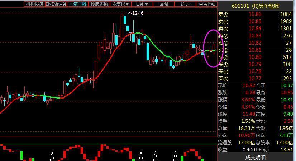Click the 收益 value 0.400
The width and height of the screenshot is (296, 161).
[249, 150]
